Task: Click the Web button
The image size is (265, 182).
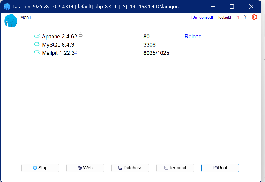Action: (x=85, y=168)
